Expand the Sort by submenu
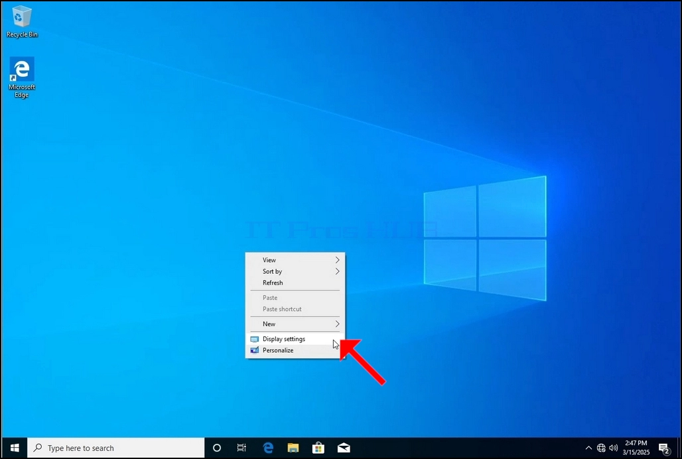This screenshot has width=682, height=459. tap(295, 271)
